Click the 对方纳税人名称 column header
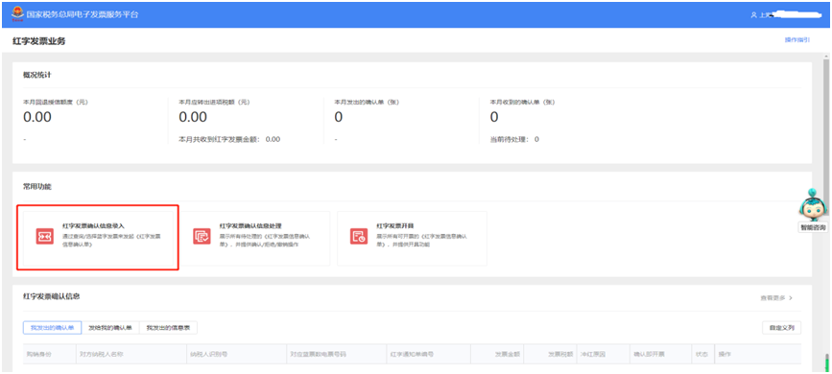Viewport: 832px width, 374px height. click(102, 354)
